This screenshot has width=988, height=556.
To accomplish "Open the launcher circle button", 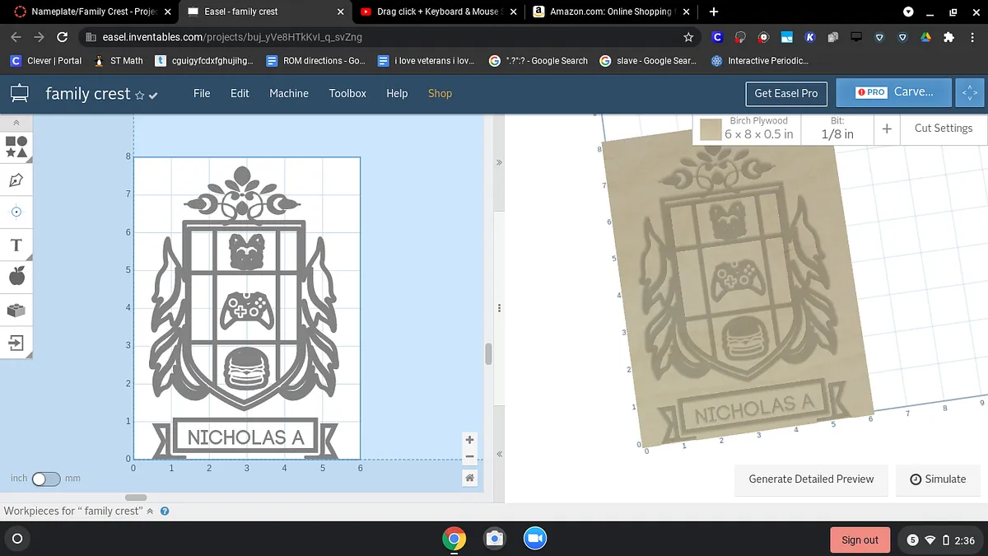I will click(x=17, y=539).
